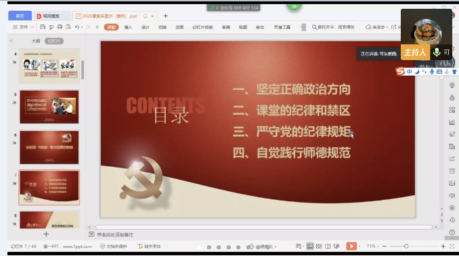Click the 文档未保护 status bar button
This screenshot has width=459, height=256.
(114, 247)
